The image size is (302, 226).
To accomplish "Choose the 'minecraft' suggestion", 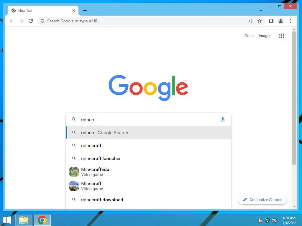I will [148, 145].
